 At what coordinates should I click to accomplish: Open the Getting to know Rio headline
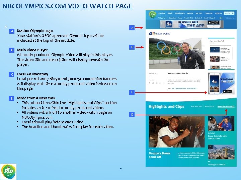point(217,164)
